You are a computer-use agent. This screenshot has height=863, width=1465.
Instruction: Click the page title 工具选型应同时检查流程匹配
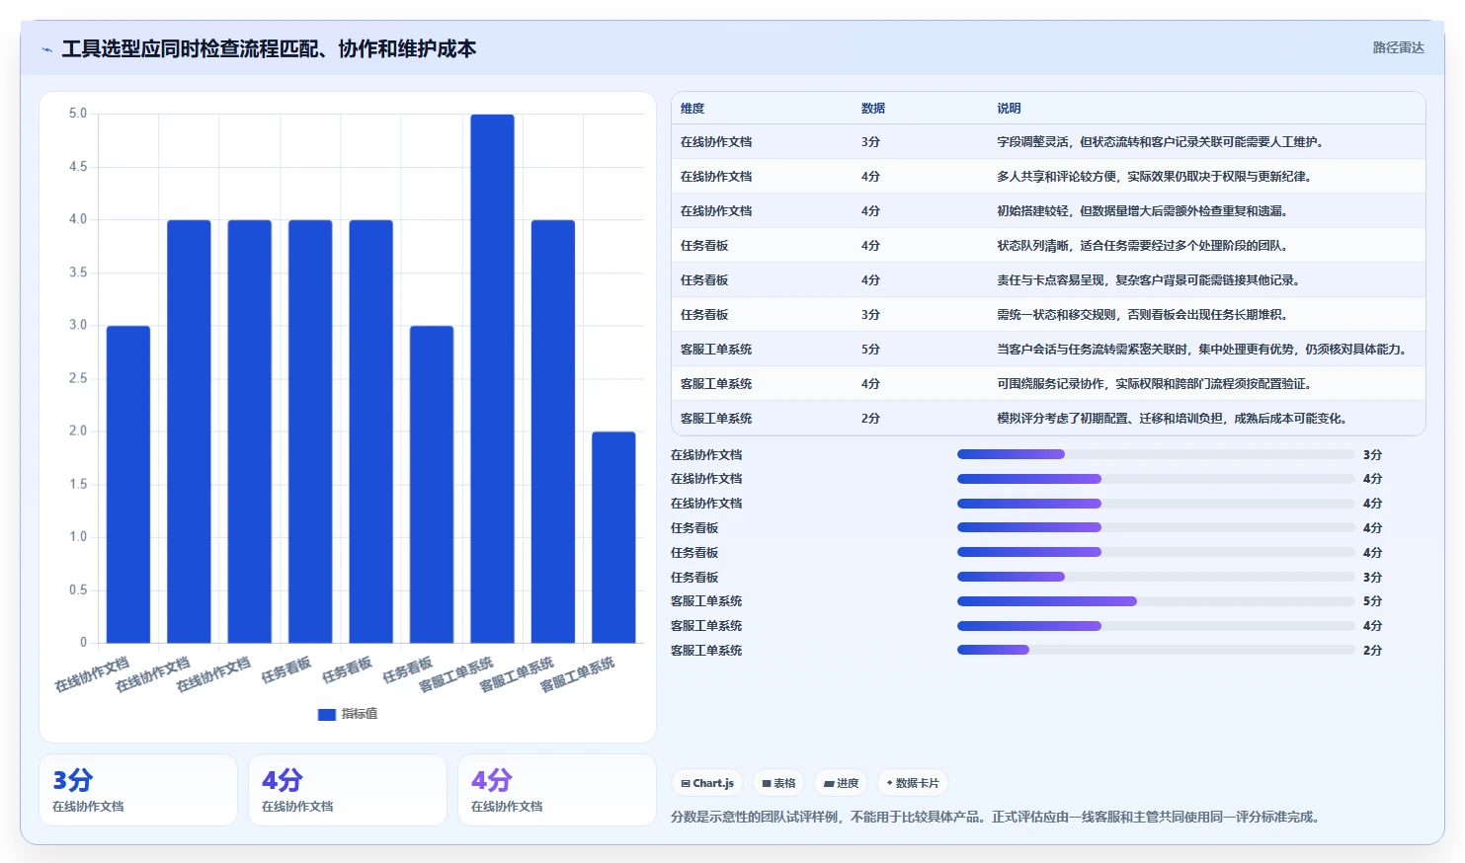269,49
